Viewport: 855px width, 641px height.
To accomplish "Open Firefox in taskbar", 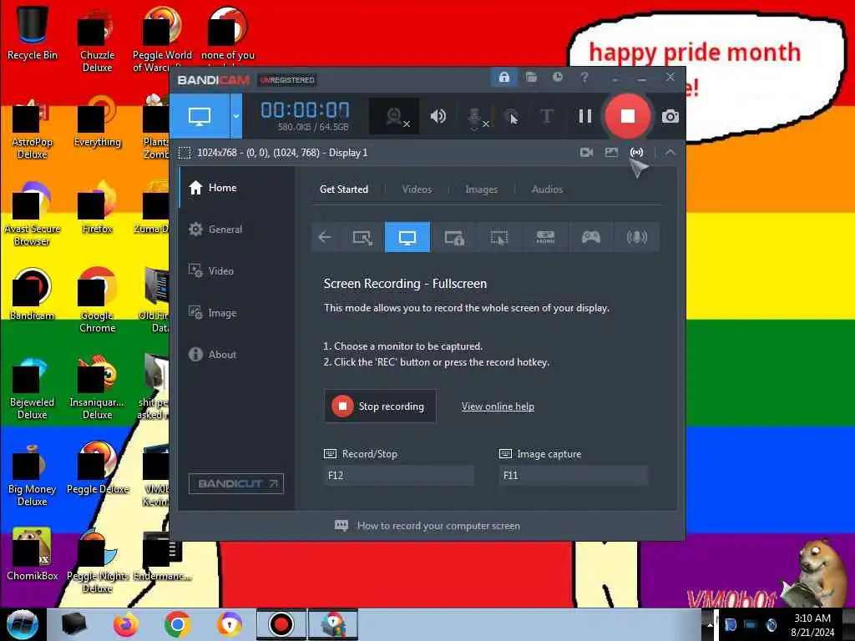I will 125,624.
